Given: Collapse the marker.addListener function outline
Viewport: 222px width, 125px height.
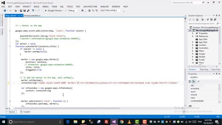Looking at the screenshot, I should tap(10, 101).
